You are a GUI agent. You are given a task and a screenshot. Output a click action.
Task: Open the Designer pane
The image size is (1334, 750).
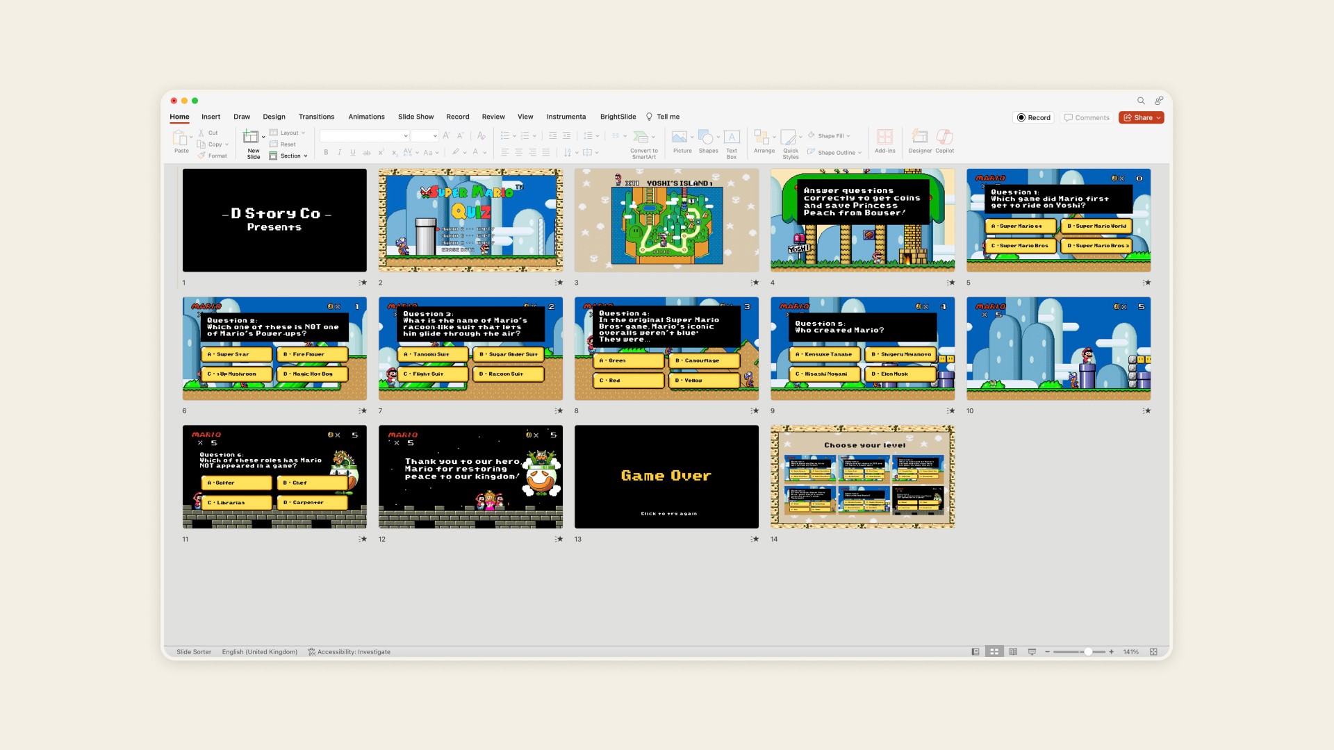tap(920, 137)
